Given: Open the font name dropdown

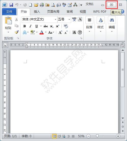Looking at the screenshot, I should (x=55, y=19).
